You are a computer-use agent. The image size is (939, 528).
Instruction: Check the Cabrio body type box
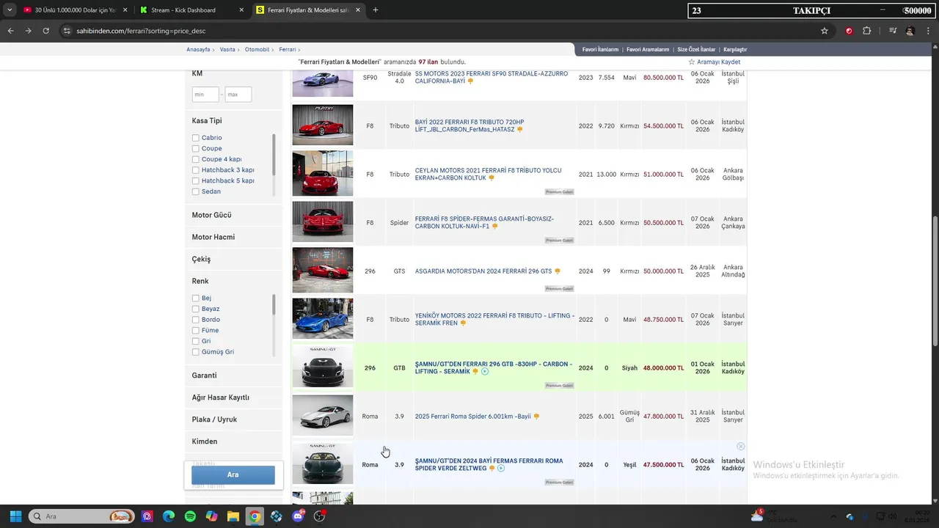(x=196, y=138)
